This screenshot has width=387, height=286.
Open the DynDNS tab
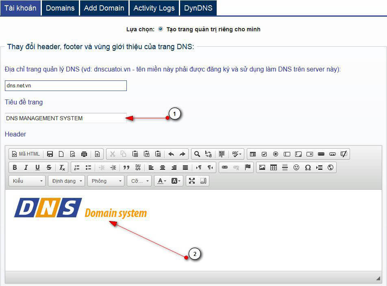pos(198,8)
